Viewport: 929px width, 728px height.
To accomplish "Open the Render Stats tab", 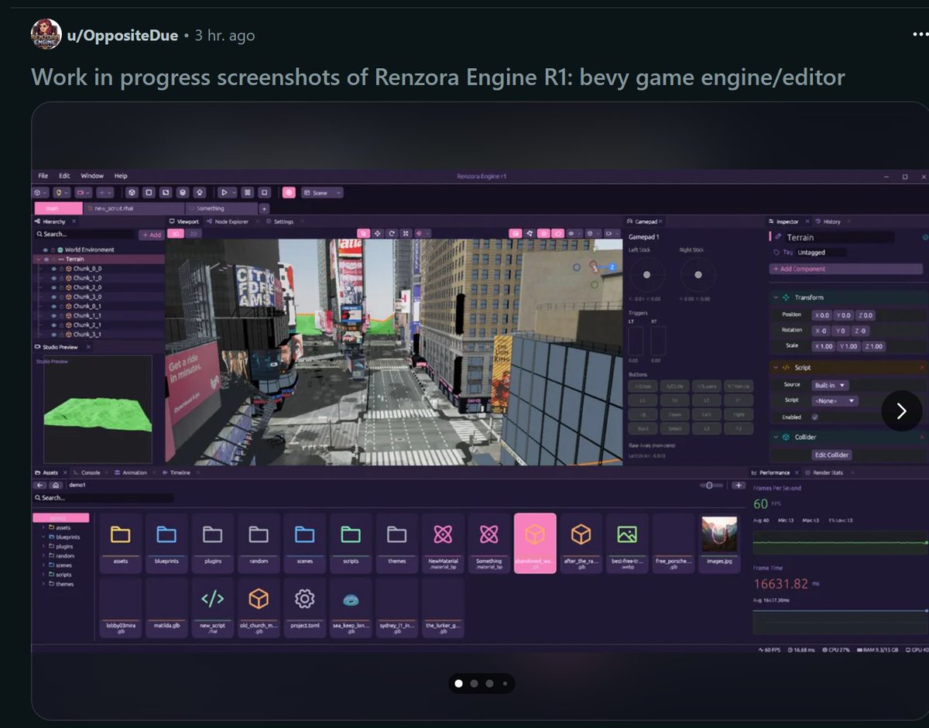I will pyautogui.click(x=824, y=472).
